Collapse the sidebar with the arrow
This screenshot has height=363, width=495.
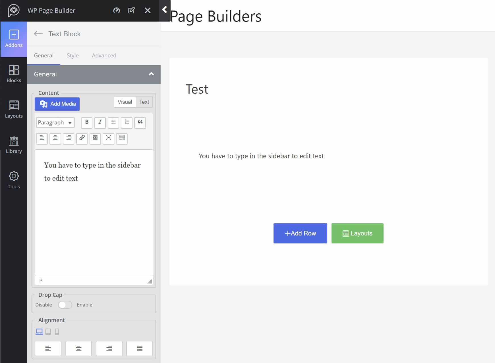pyautogui.click(x=165, y=10)
